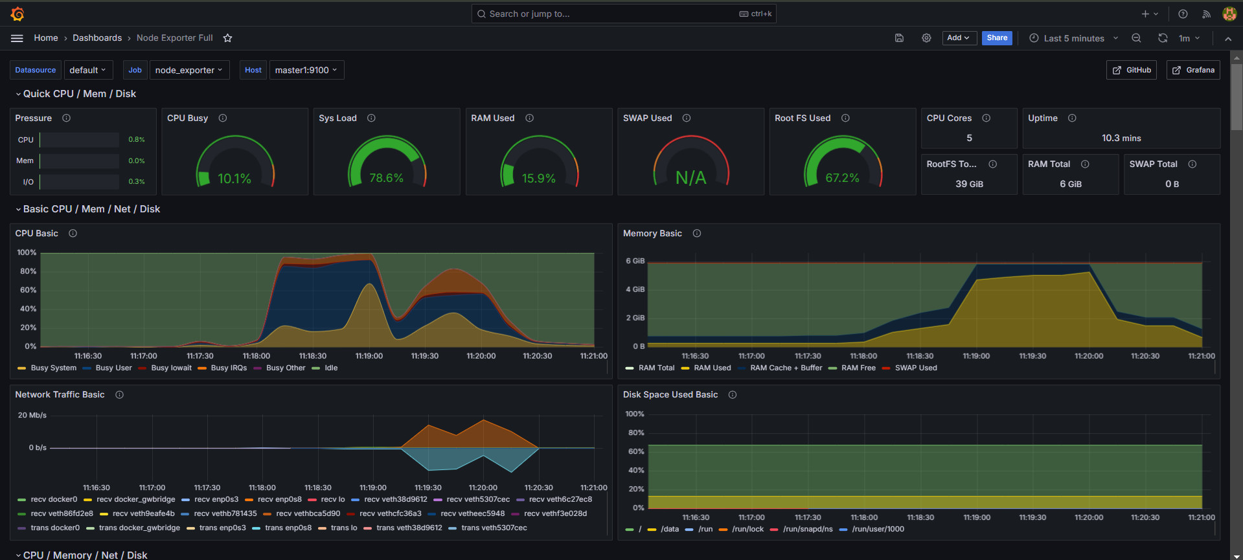Viewport: 1243px width, 560px height.
Task: Show info for CPU Cores panel
Action: [x=986, y=118]
